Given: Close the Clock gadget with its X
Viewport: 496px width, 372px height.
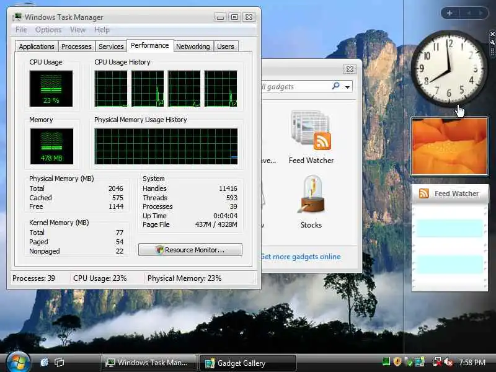Looking at the screenshot, I should tap(492, 34).
